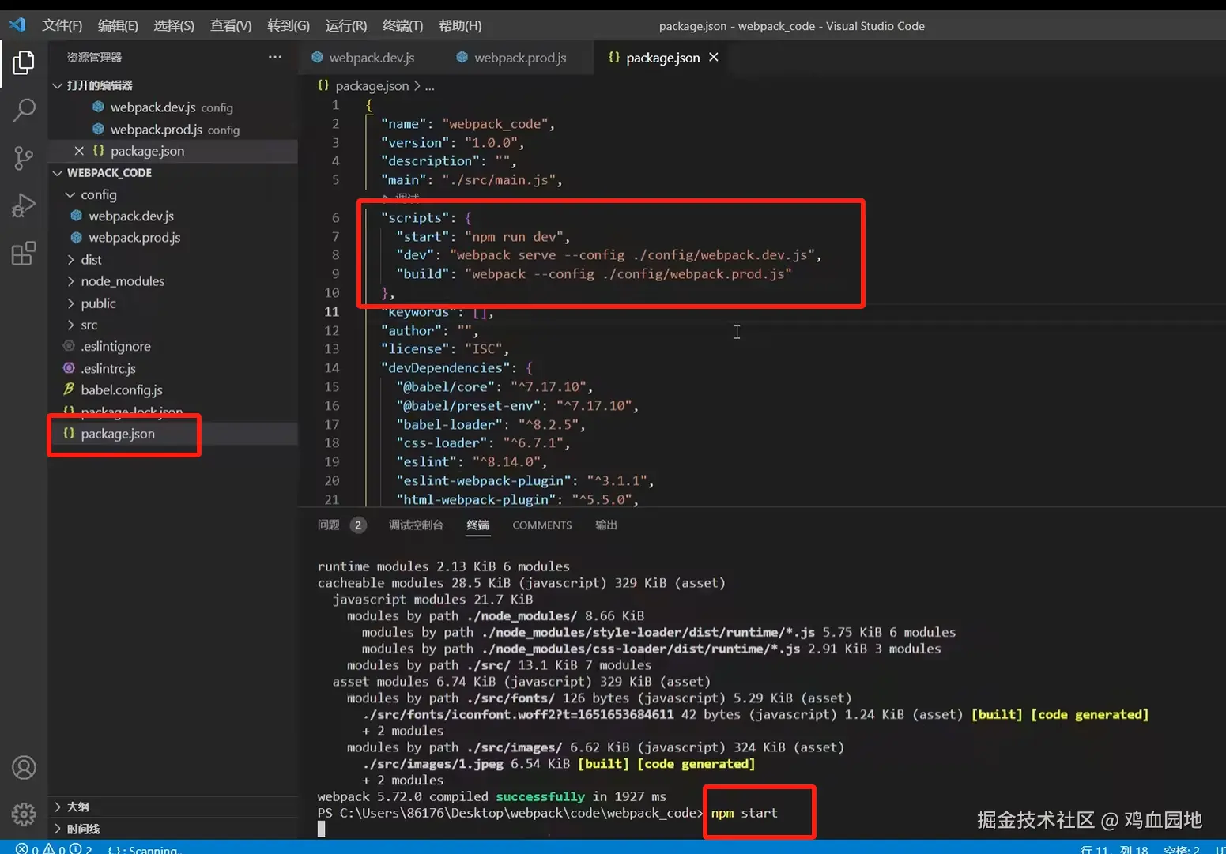The image size is (1226, 854).
Task: Open the .eslintrc.js file
Action: click(x=173, y=368)
